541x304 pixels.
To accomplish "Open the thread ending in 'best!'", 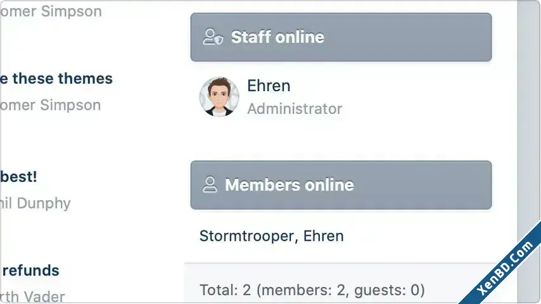I will click(x=18, y=176).
